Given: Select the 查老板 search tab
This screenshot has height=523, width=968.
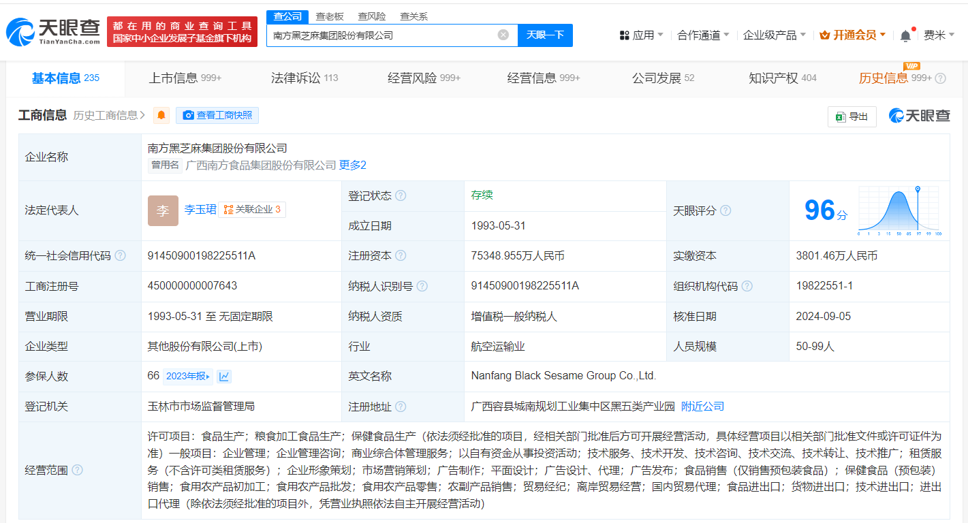Looking at the screenshot, I should click(330, 16).
